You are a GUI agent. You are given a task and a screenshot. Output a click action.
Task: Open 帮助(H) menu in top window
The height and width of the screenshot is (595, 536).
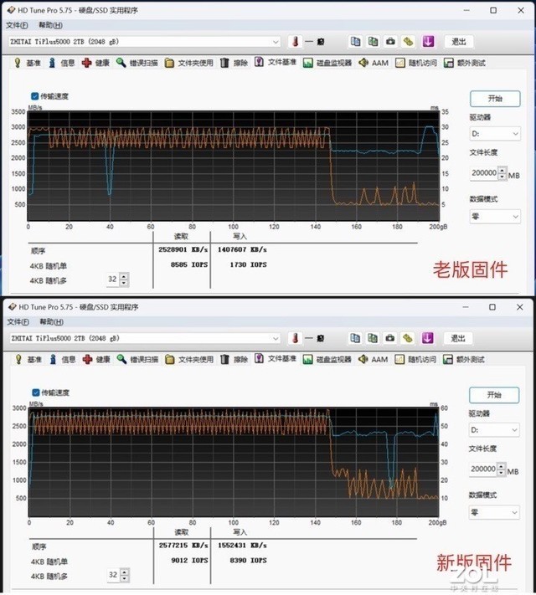click(50, 25)
